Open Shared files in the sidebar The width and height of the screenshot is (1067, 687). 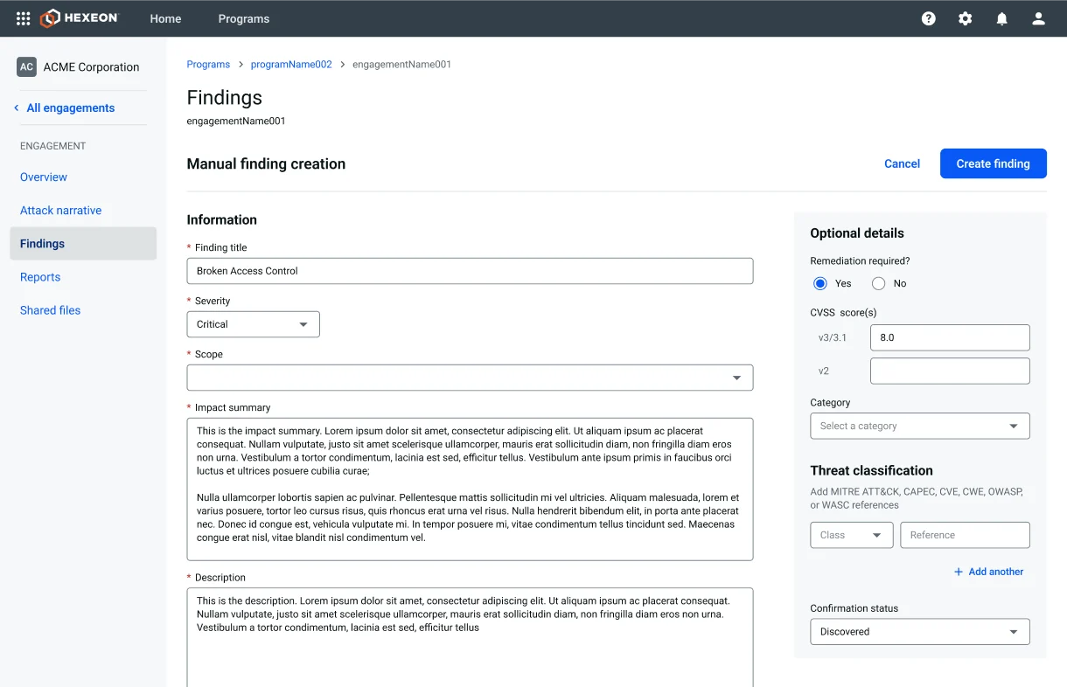(x=50, y=310)
